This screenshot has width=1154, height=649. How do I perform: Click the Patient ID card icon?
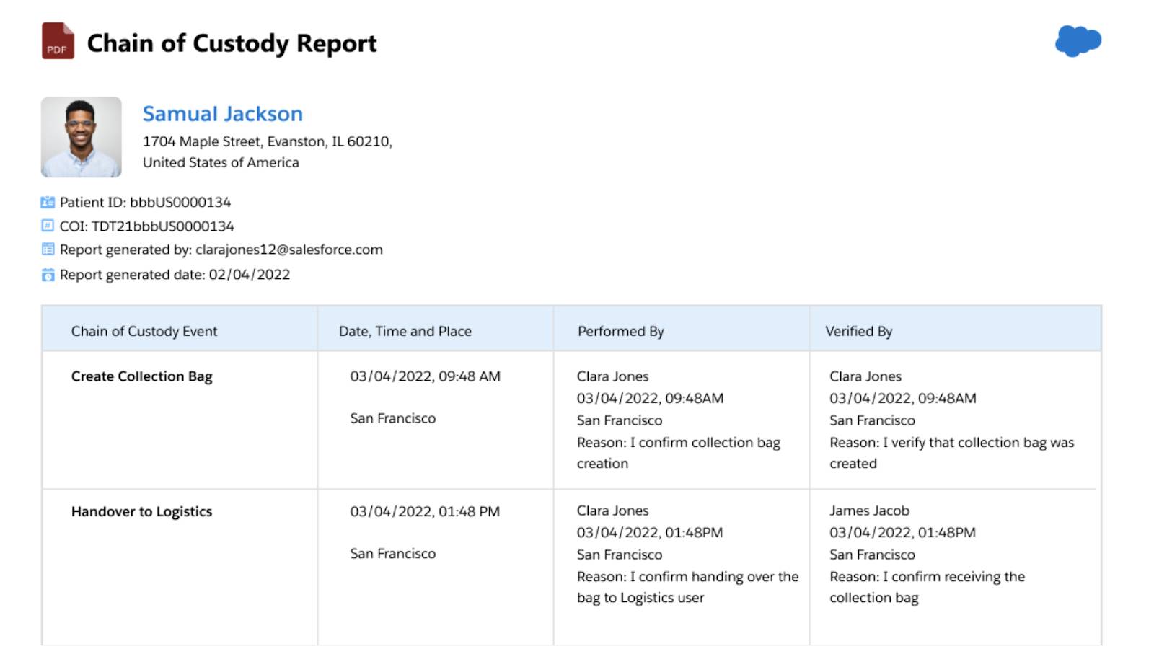tap(48, 203)
